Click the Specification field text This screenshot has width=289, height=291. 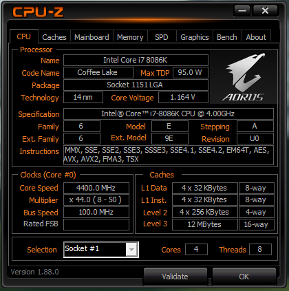click(x=169, y=114)
